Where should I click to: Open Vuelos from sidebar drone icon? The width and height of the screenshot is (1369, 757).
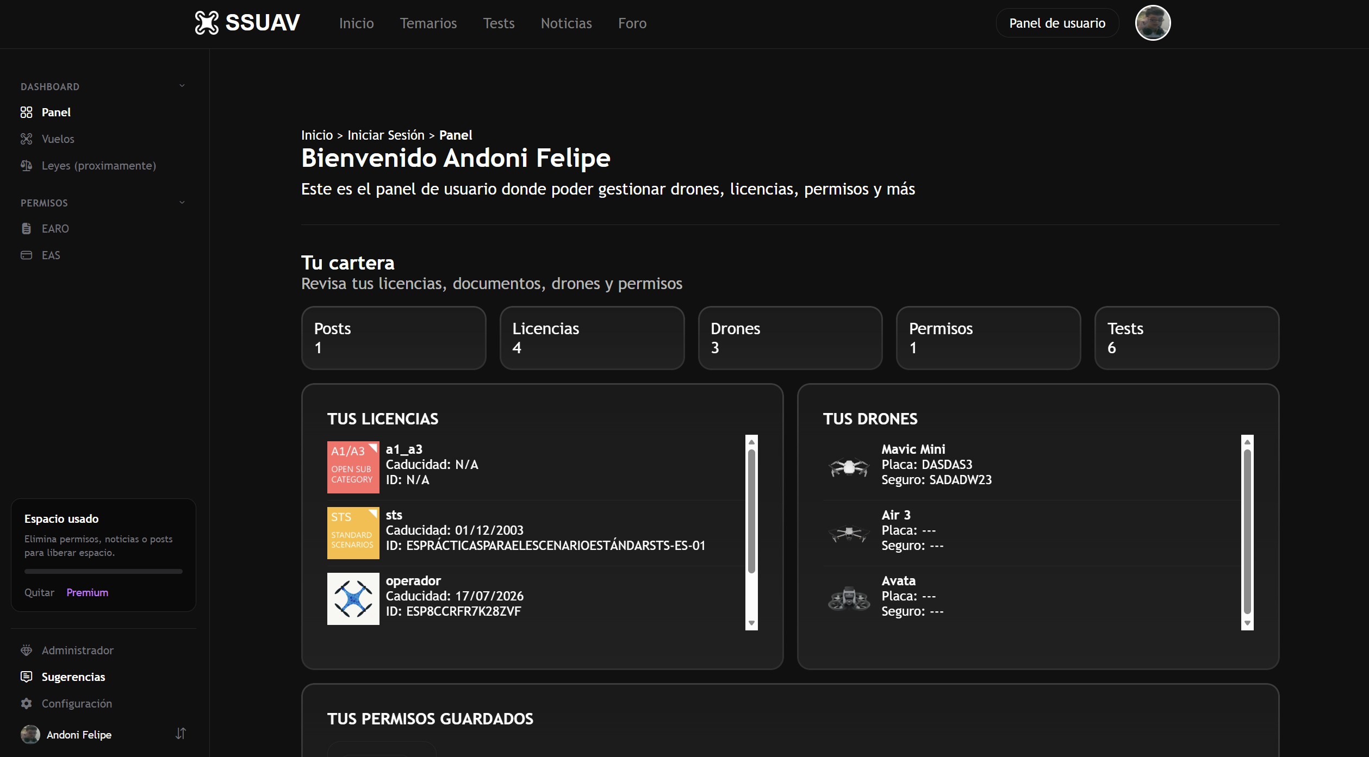point(26,139)
